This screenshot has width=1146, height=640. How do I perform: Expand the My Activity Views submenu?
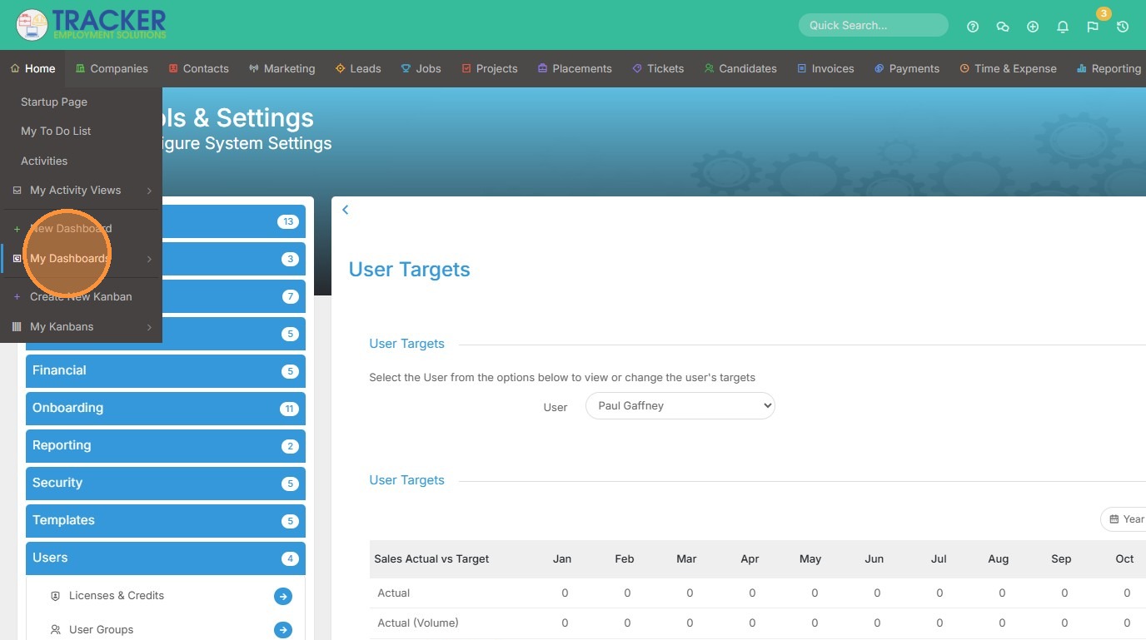[81, 190]
